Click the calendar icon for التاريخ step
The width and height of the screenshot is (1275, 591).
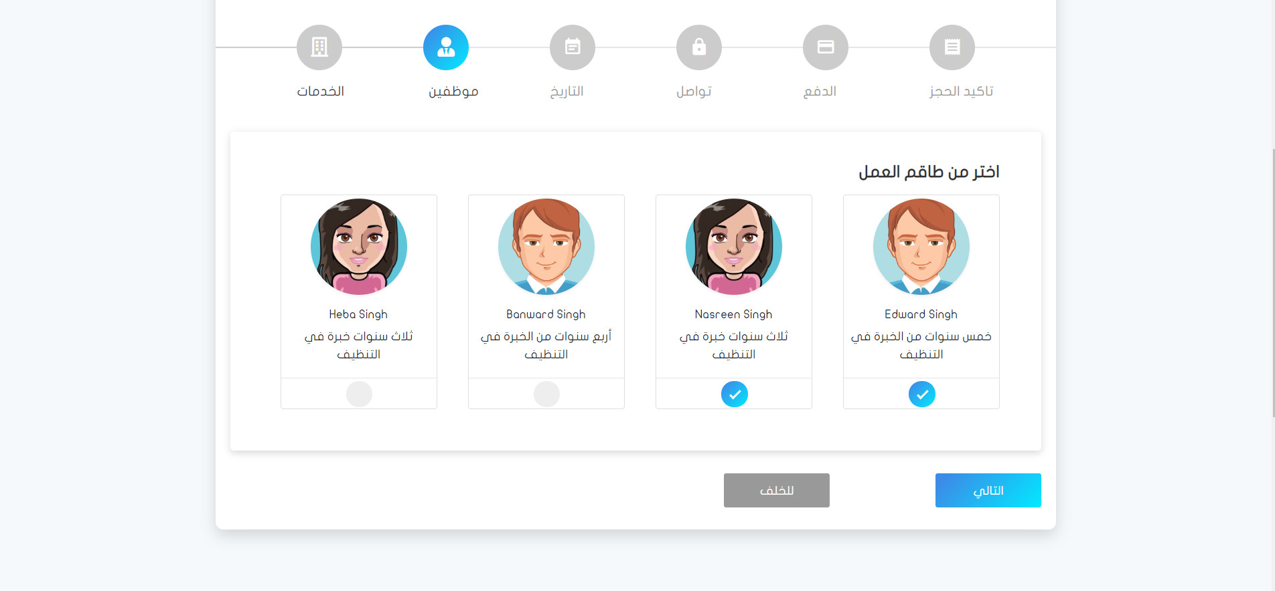point(573,47)
